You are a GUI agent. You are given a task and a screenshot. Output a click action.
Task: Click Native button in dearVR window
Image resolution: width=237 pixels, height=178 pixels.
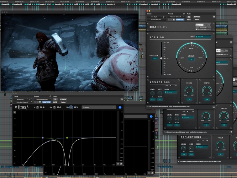(197, 20)
